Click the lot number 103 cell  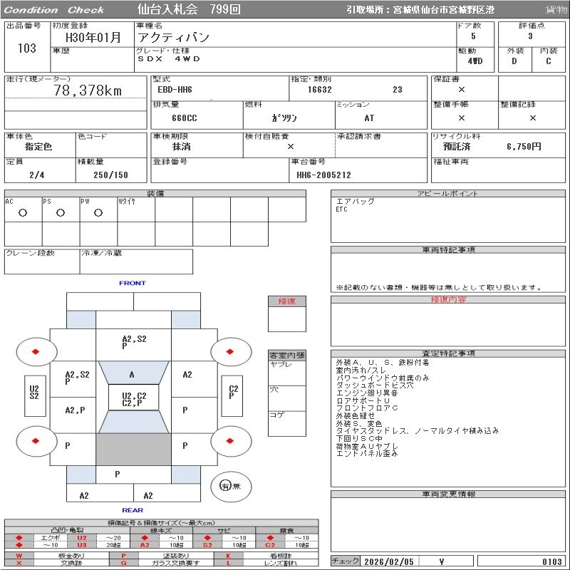click(26, 48)
